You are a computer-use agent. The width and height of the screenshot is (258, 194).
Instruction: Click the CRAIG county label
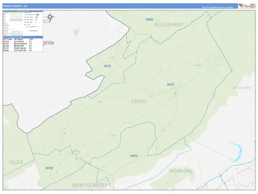tap(139, 101)
